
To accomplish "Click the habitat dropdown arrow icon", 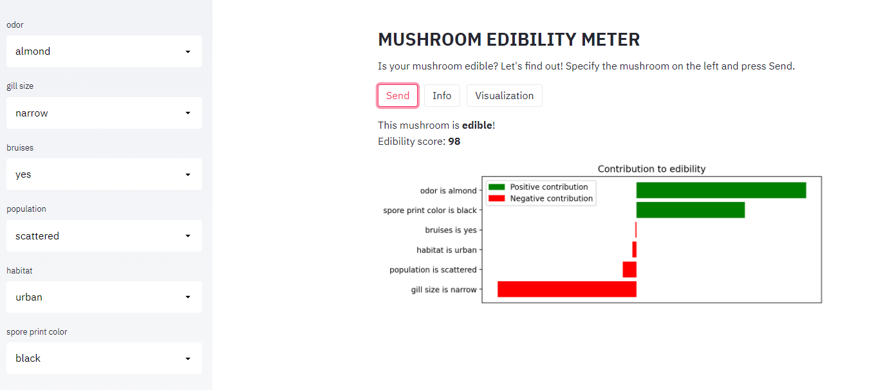I will (188, 297).
